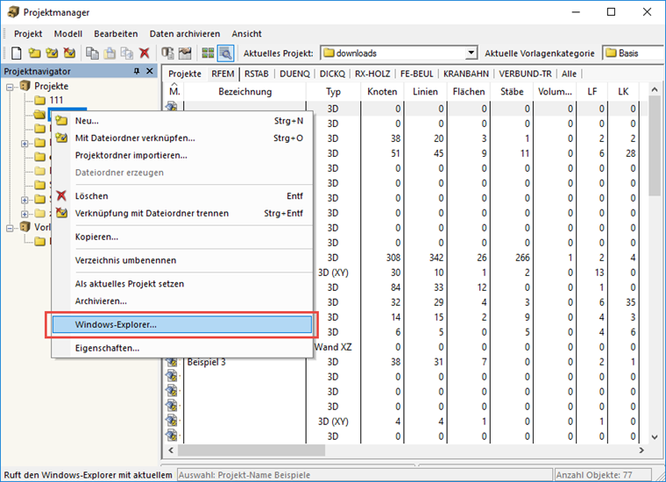Sort by the Knoten column header
The height and width of the screenshot is (482, 666).
(382, 91)
